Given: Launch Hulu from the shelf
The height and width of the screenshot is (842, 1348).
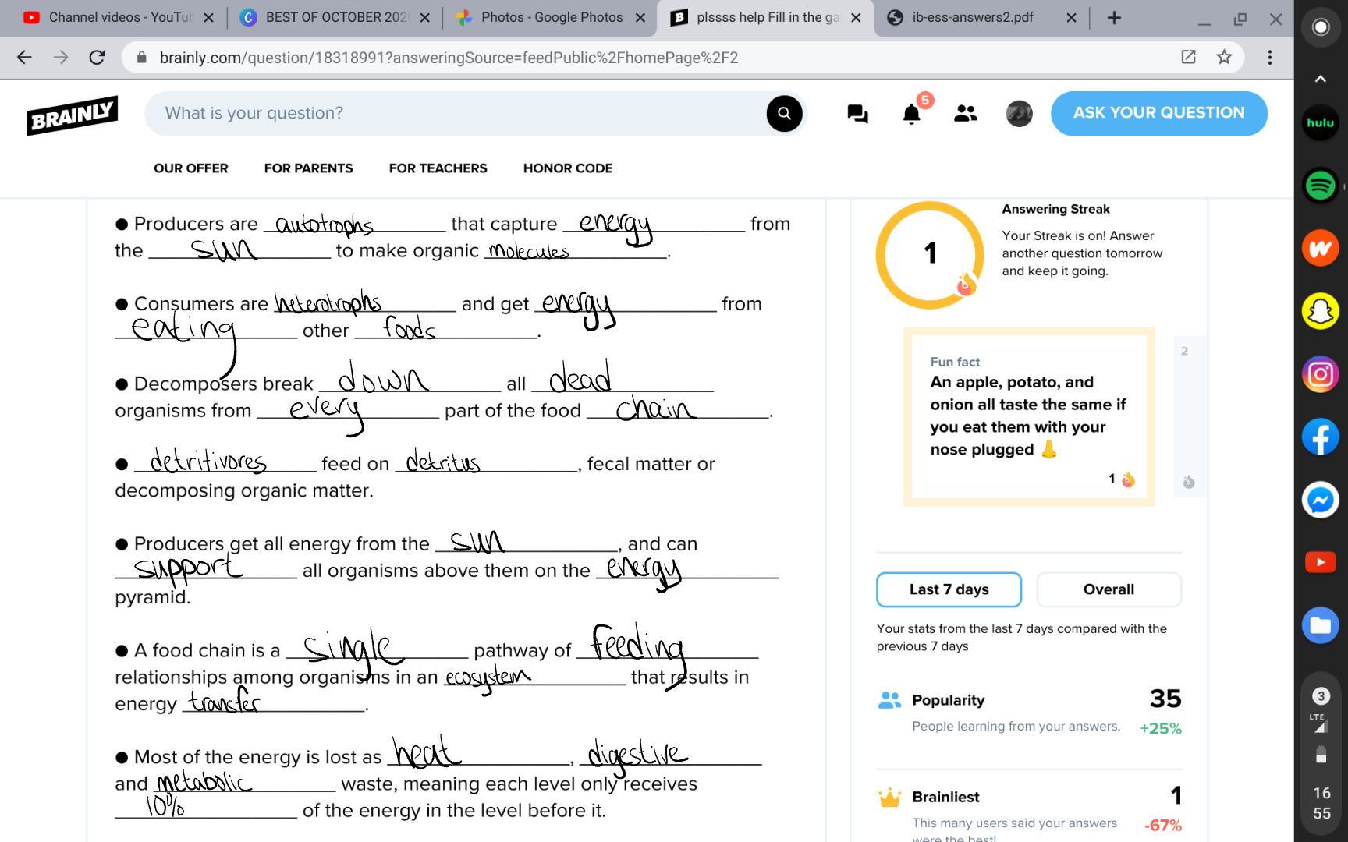Looking at the screenshot, I should coord(1320,122).
